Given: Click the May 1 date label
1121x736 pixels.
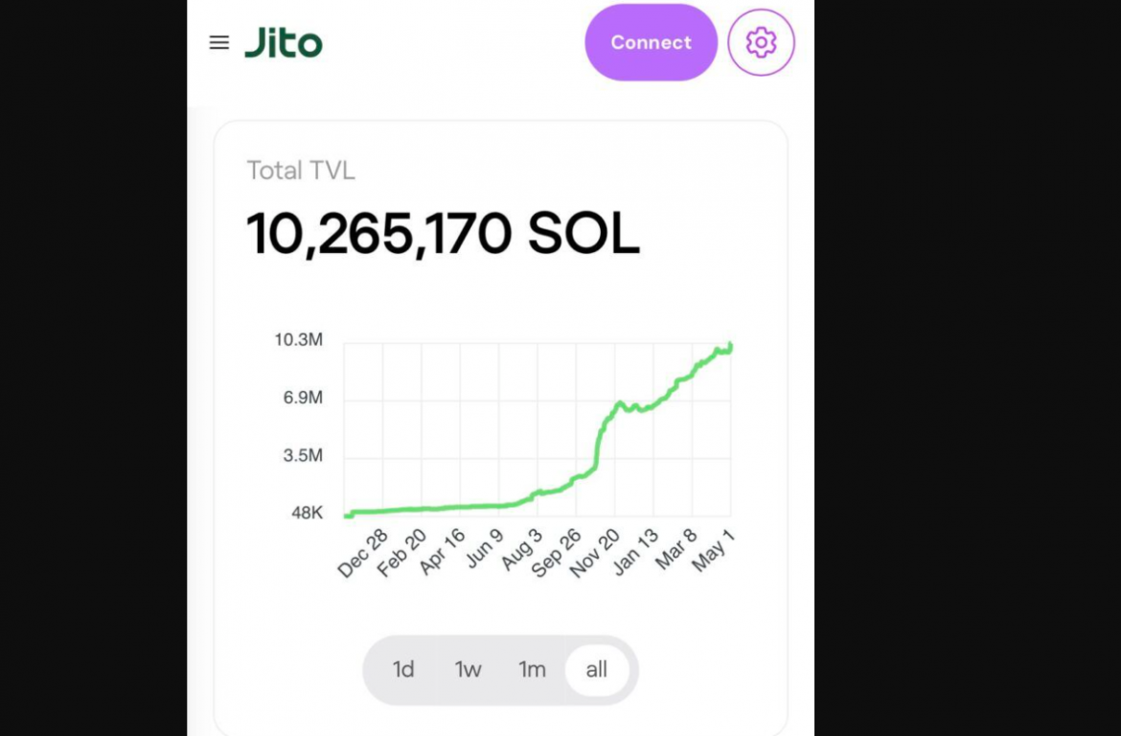Looking at the screenshot, I should [714, 551].
